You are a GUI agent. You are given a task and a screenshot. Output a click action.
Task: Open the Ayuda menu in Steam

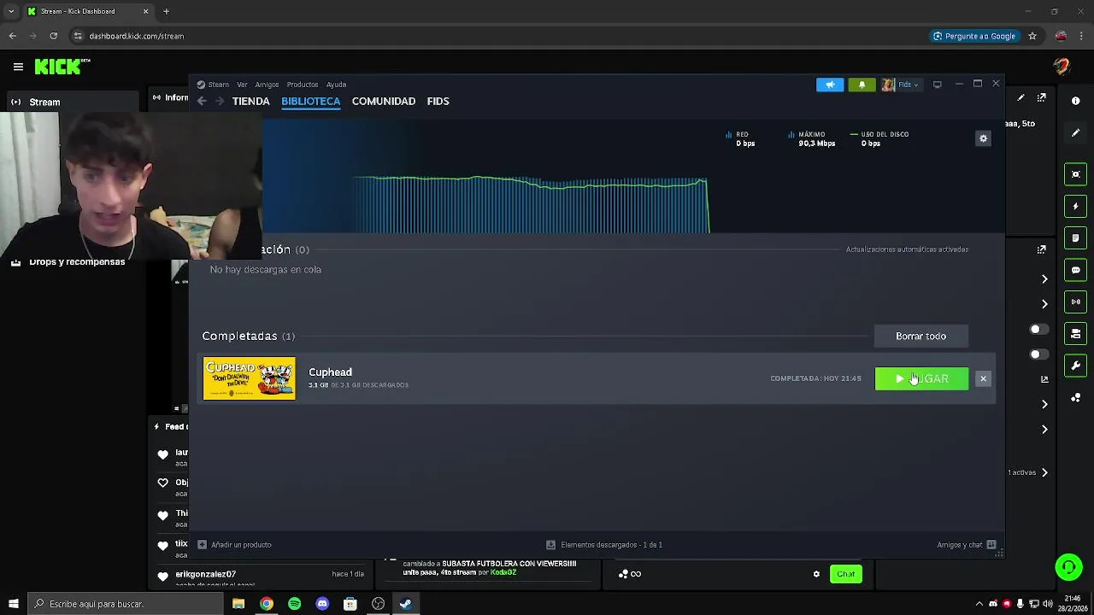pyautogui.click(x=336, y=85)
